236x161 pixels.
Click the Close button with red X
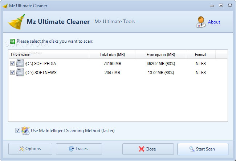(x=148, y=149)
